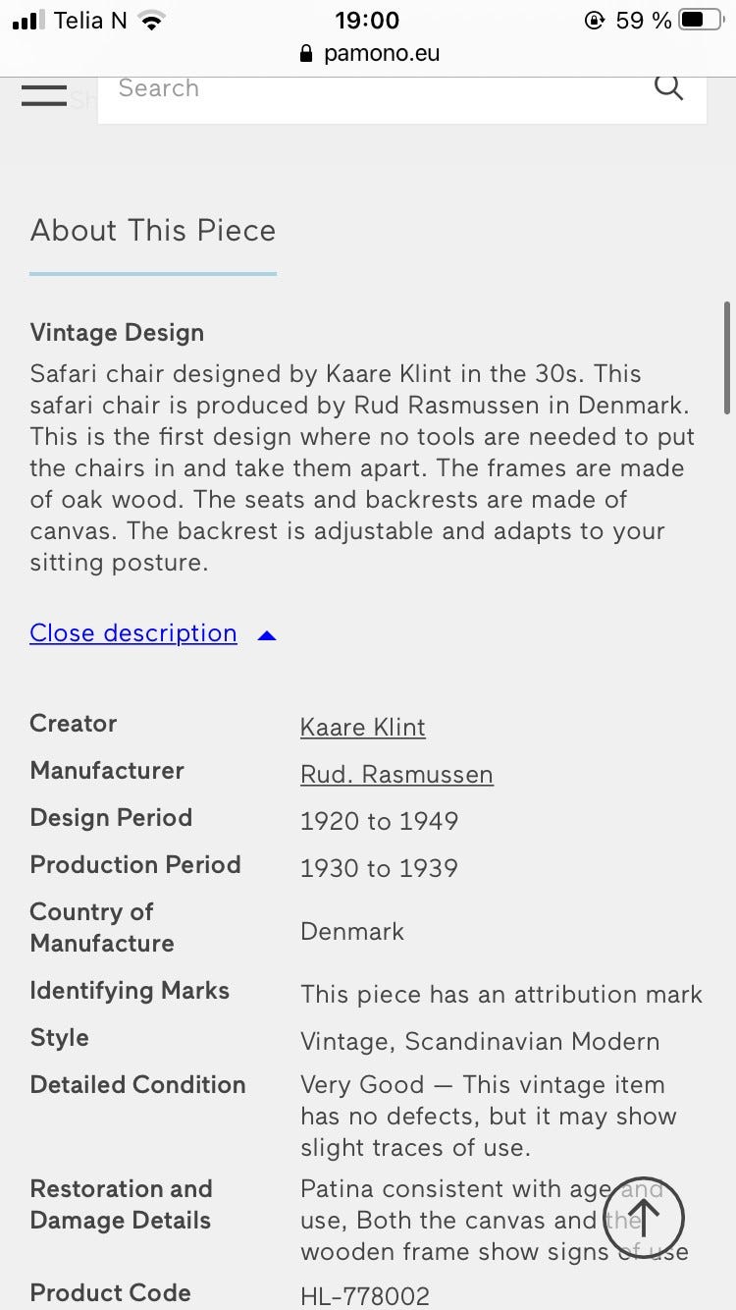Tap the About This Piece heading
This screenshot has width=736, height=1310.
click(153, 231)
